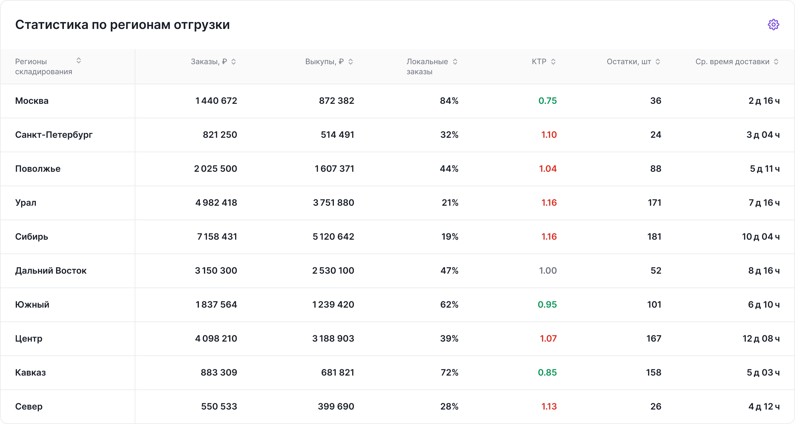Click green КТР value 0.75
This screenshot has height=424, width=795.
tap(548, 101)
